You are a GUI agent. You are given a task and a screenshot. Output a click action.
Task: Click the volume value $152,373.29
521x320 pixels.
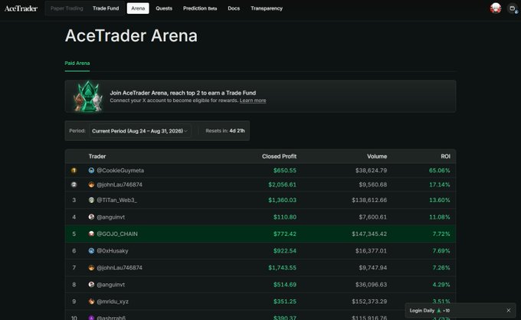(369, 302)
